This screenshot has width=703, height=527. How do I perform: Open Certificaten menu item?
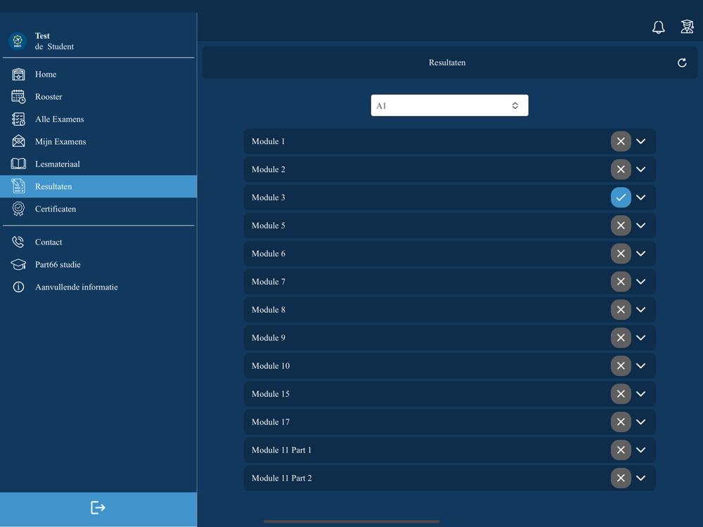pyautogui.click(x=98, y=209)
